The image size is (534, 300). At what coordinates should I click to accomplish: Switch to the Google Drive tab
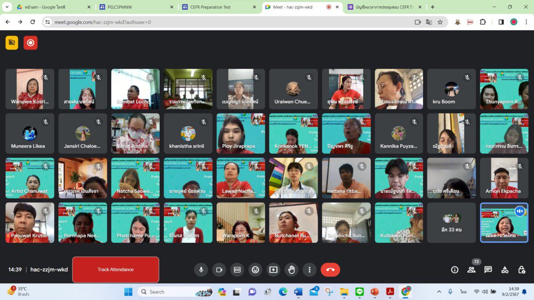point(53,7)
